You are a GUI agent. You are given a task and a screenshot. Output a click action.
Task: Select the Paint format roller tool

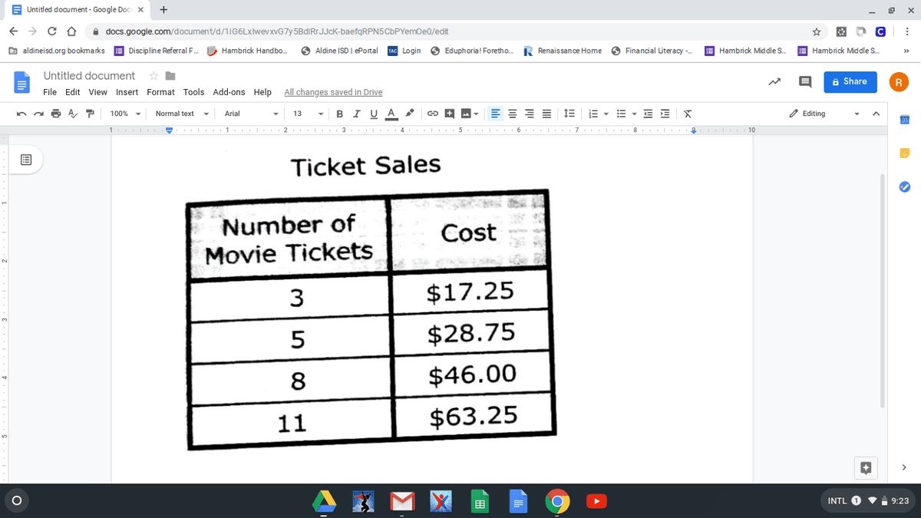[90, 114]
